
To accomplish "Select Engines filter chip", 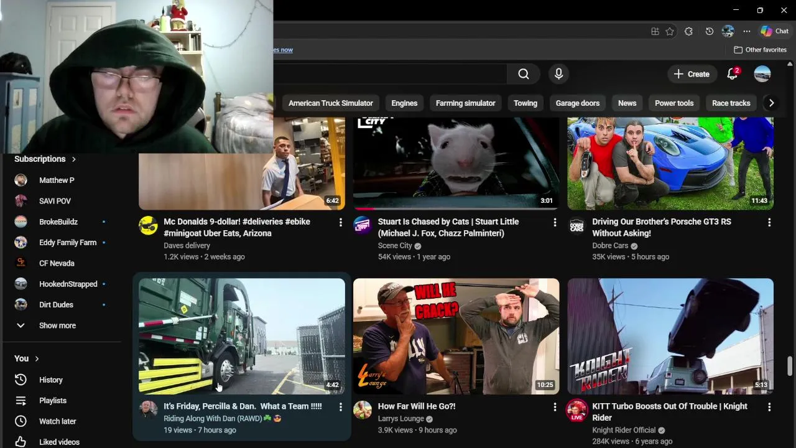I will tap(404, 103).
